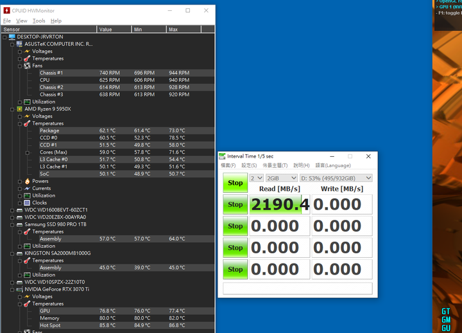The height and width of the screenshot is (333, 462).
Task: Minimize the CrystalDiskMark window
Action: 332,156
